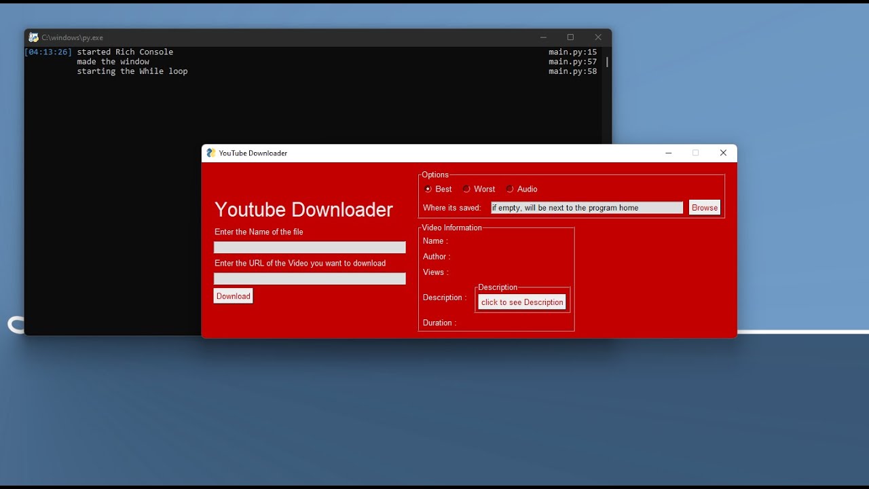The width and height of the screenshot is (869, 489).
Task: Click the 'Enter the URL of the Video' label
Action: pyautogui.click(x=300, y=263)
